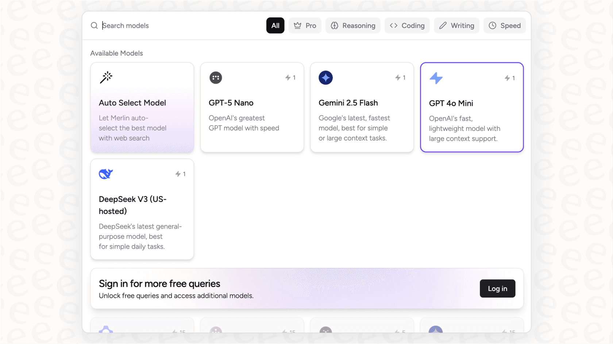
Task: Click the purple lightning icon on GPT 4o Mini
Action: click(x=436, y=78)
